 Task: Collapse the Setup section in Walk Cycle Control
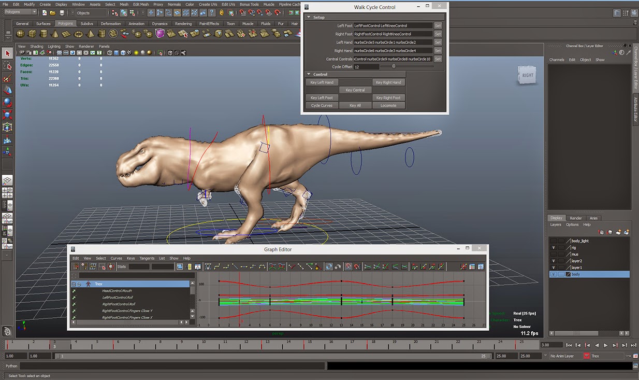tap(309, 17)
